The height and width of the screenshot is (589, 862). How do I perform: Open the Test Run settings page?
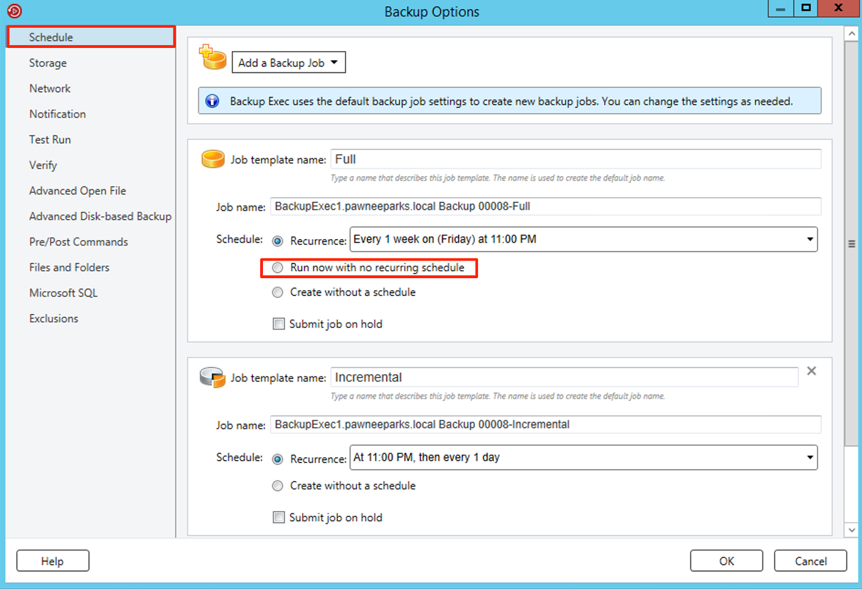[50, 140]
